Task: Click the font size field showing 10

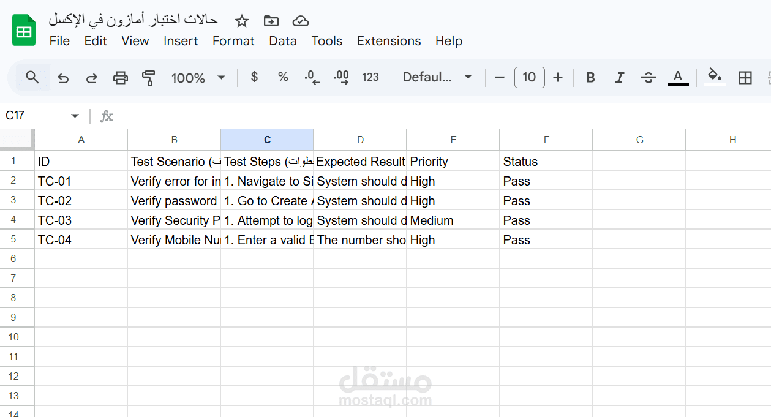Action: [530, 77]
